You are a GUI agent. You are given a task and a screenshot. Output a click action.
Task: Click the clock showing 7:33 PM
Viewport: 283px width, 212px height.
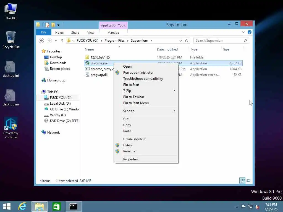[x=271, y=205]
